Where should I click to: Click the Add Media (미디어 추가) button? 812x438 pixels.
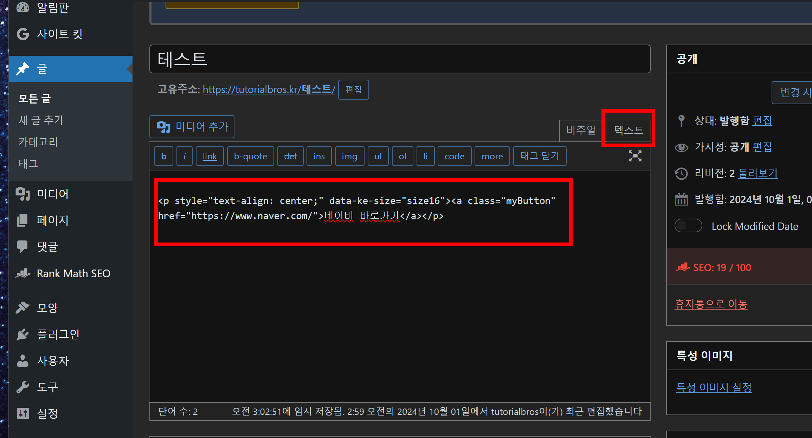pos(192,126)
